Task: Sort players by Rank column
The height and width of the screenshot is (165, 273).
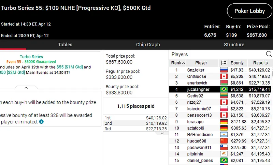Action: [178, 63]
